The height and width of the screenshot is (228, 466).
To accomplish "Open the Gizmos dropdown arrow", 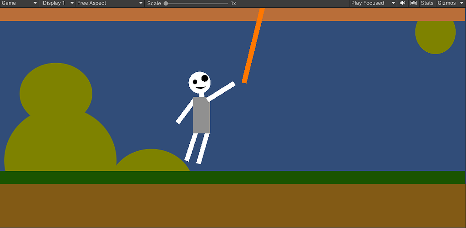I will pyautogui.click(x=461, y=3).
